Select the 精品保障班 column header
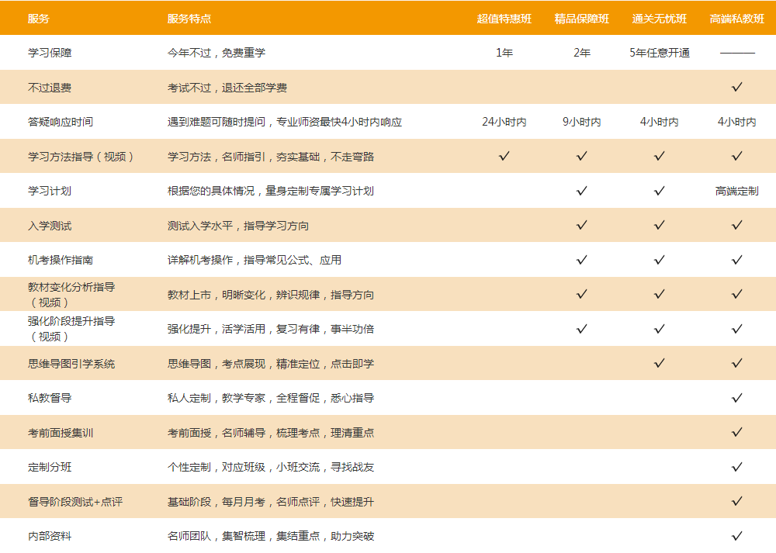Image resolution: width=776 pixels, height=553 pixels. [582, 19]
